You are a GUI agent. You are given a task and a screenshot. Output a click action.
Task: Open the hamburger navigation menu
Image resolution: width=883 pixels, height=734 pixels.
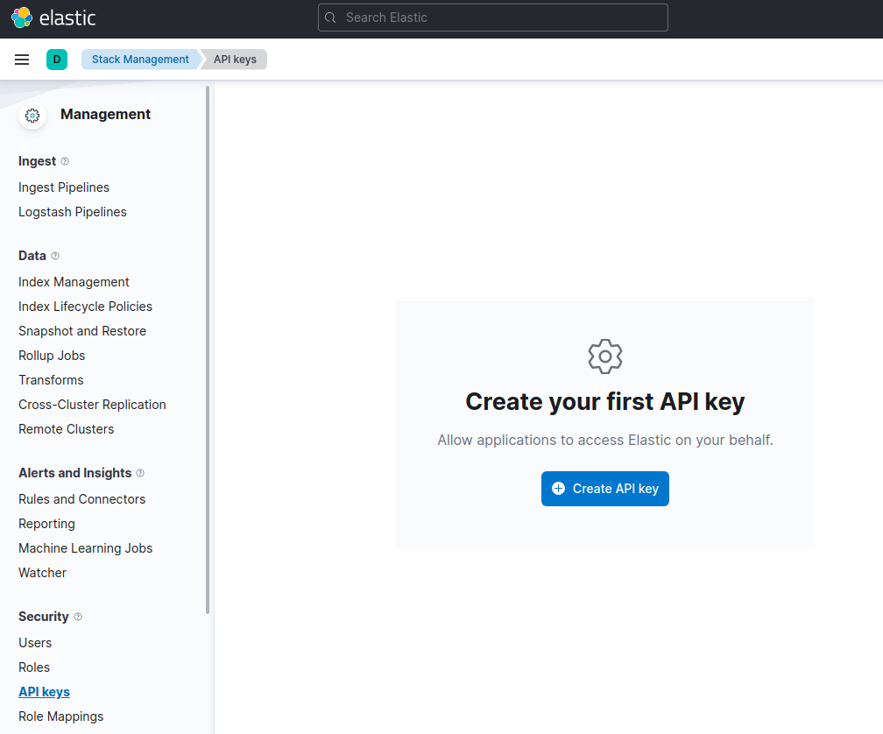(22, 60)
